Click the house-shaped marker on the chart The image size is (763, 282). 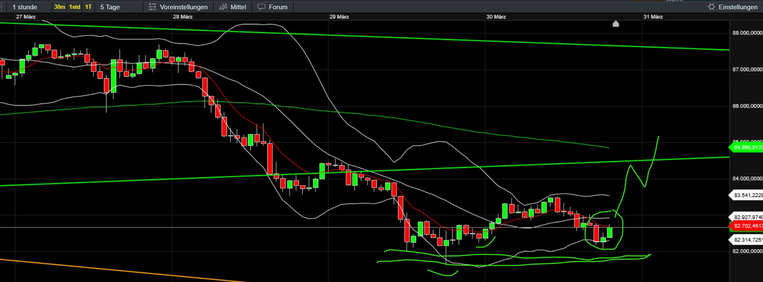click(x=616, y=24)
